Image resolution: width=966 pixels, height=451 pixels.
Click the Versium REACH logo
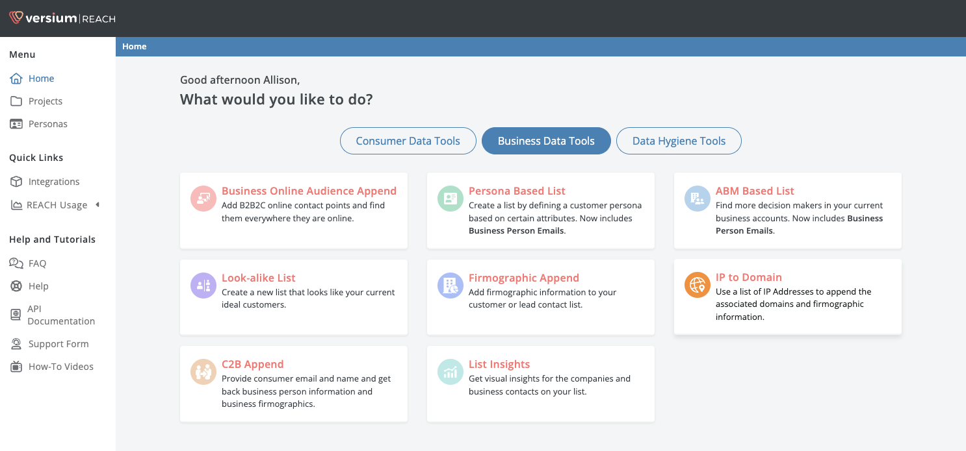pyautogui.click(x=62, y=18)
